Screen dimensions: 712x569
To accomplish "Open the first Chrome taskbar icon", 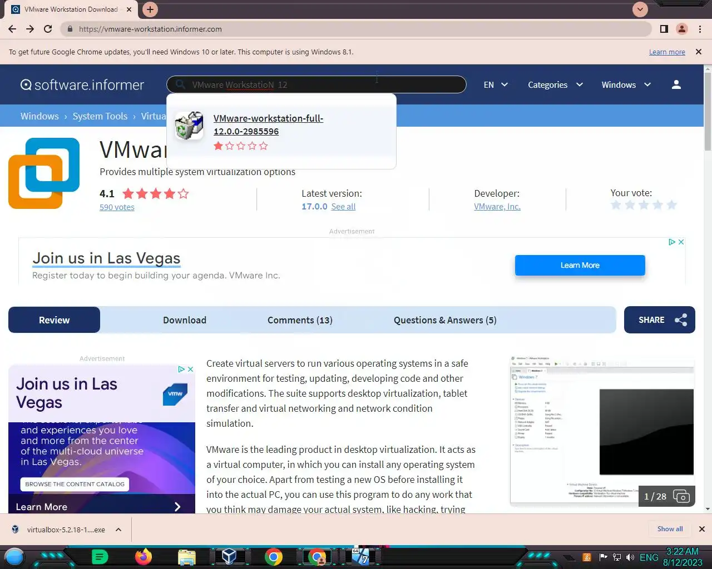I will coord(273,556).
